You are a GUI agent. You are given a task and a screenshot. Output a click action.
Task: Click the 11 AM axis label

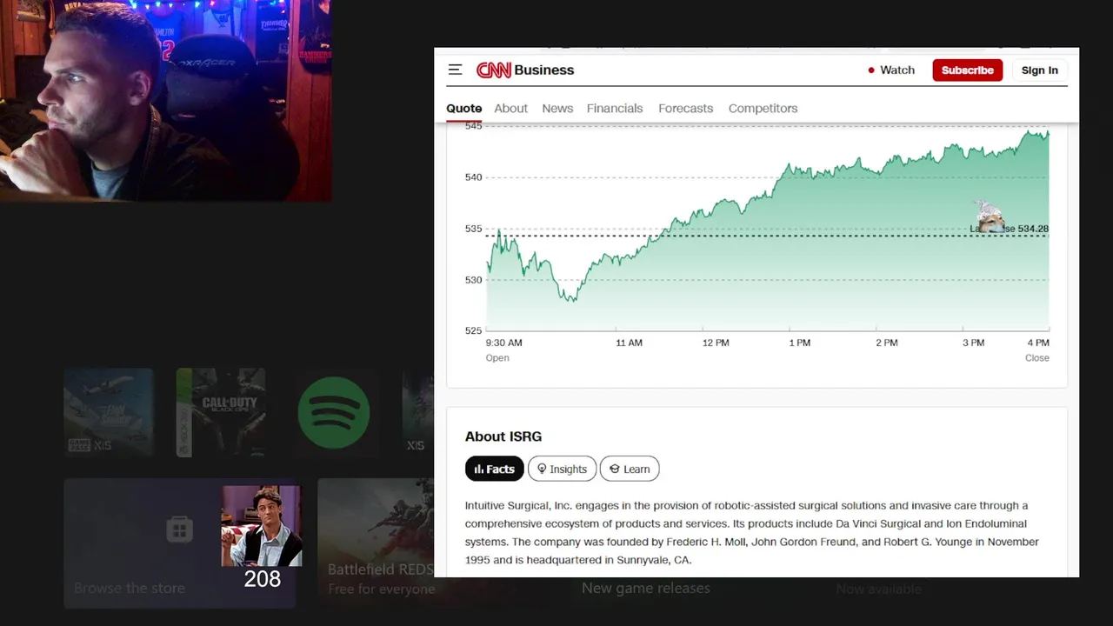[629, 343]
